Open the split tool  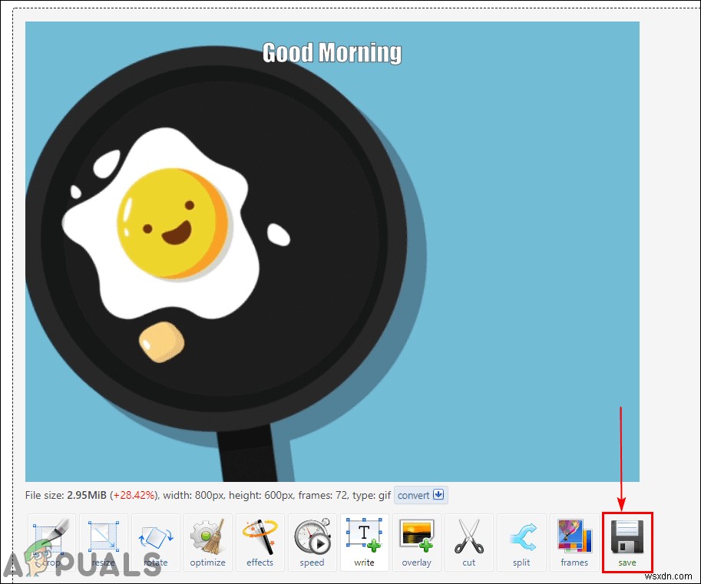point(521,542)
